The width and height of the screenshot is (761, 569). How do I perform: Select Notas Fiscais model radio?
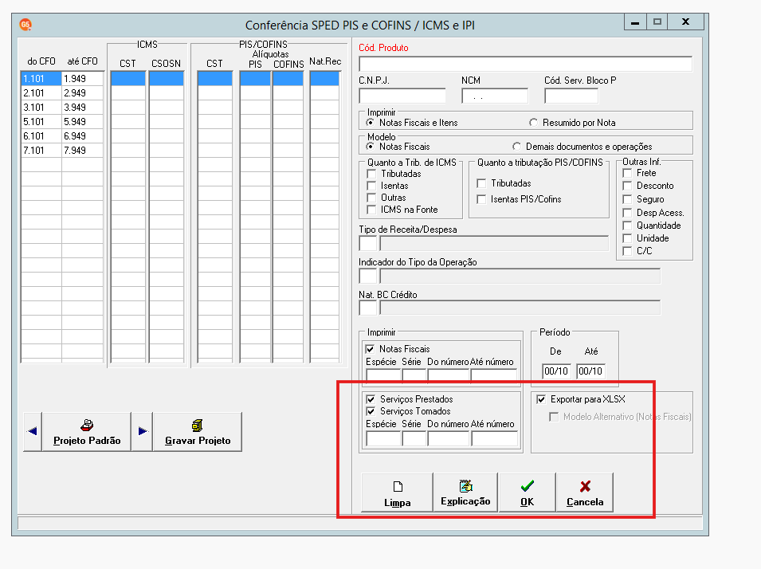(371, 146)
